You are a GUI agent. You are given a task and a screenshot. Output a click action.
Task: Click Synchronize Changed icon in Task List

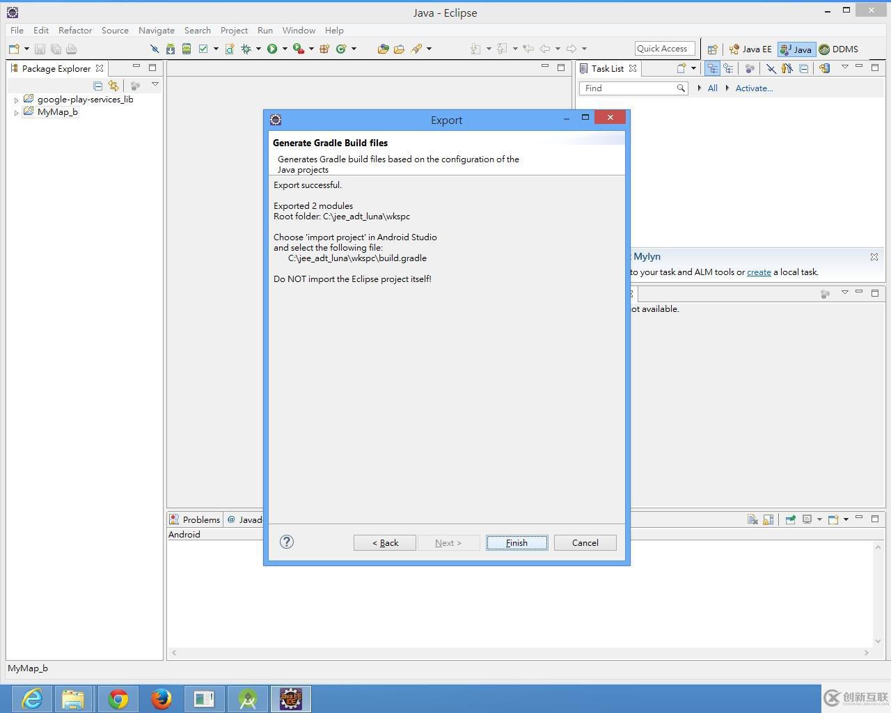pos(824,68)
